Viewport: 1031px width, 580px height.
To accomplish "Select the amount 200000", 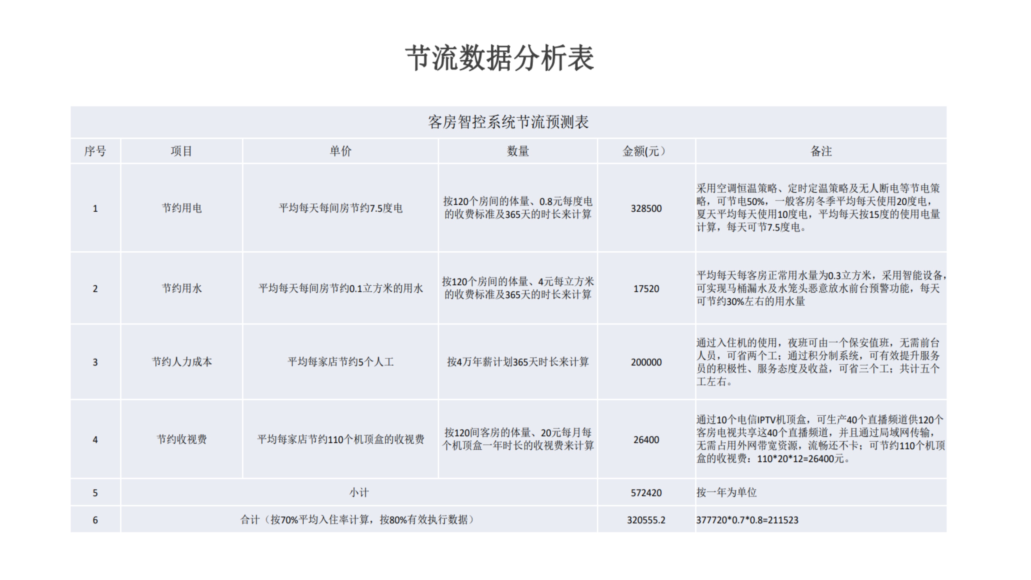I will point(646,362).
